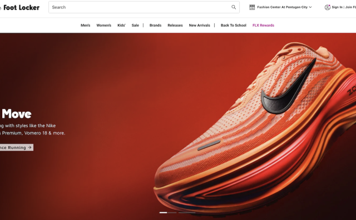Focus the Search input field

[144, 7]
